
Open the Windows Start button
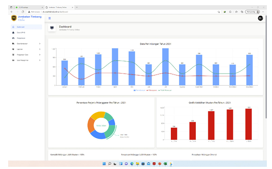tap(104, 163)
